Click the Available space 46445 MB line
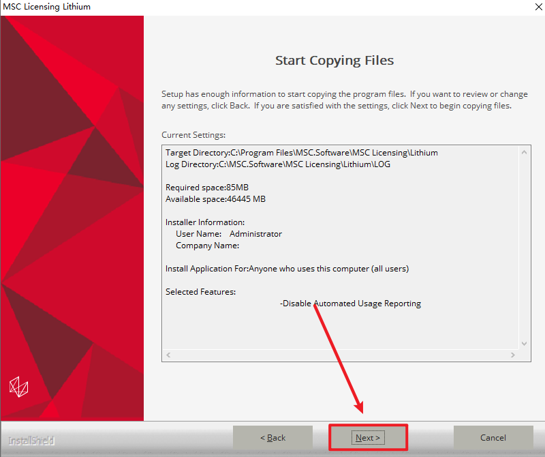 (x=215, y=199)
